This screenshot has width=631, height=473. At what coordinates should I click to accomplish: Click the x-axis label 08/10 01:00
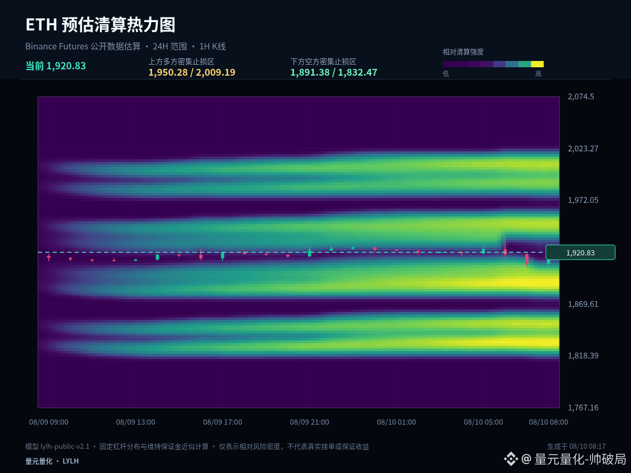pos(396,422)
